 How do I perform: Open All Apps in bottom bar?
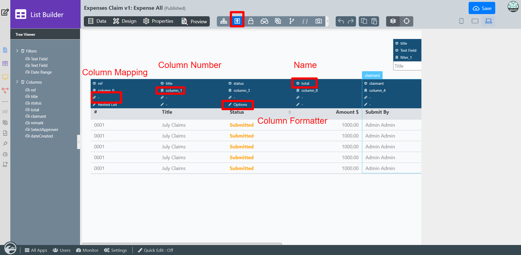pyautogui.click(x=36, y=250)
